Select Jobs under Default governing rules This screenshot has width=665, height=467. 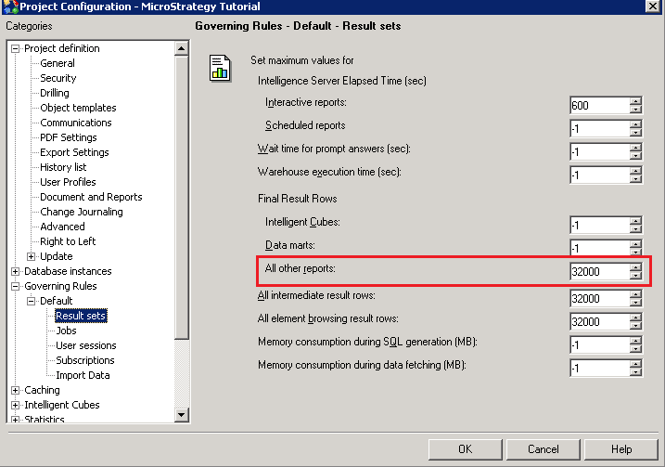pos(66,331)
